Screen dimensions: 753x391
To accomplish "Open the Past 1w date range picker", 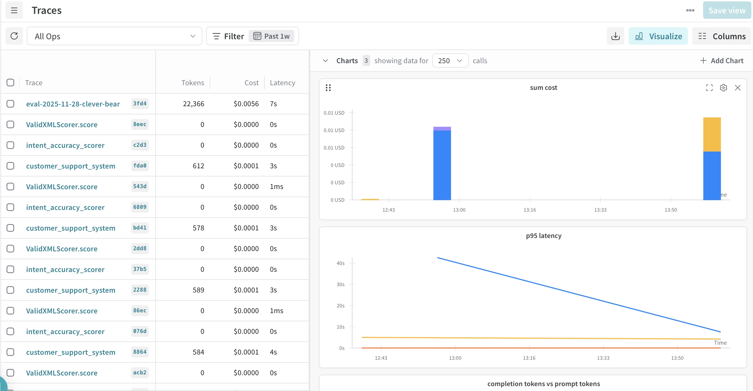I will point(272,36).
